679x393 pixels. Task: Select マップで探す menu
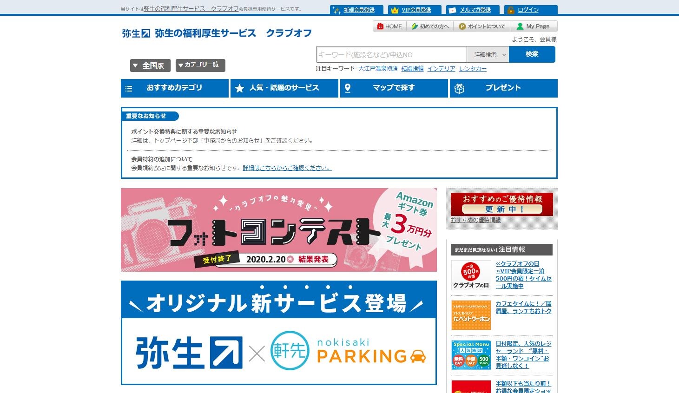coord(394,88)
